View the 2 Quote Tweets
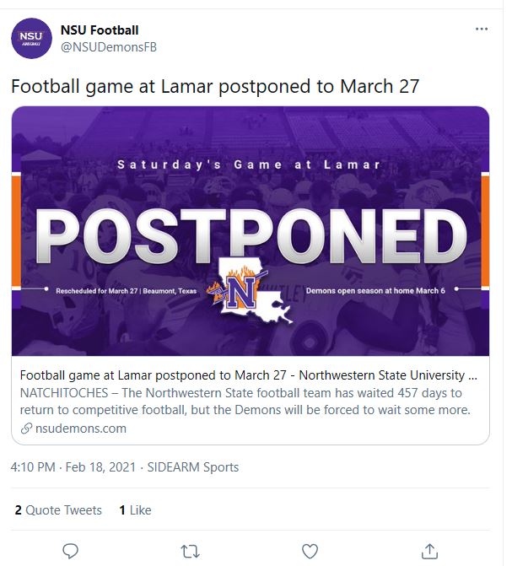The width and height of the screenshot is (512, 566). click(58, 510)
